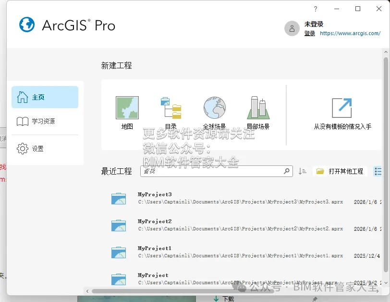Open the https://www.arcgis.com/ link
390x302 pixels.
tap(350, 33)
